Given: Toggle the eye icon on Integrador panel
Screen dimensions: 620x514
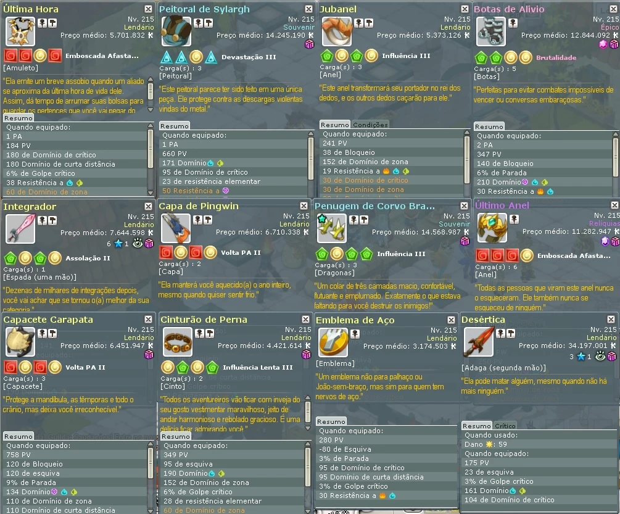Looking at the screenshot, I should [x=138, y=243].
